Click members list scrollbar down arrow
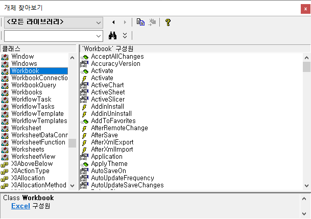The image size is (311, 219). coord(306,186)
